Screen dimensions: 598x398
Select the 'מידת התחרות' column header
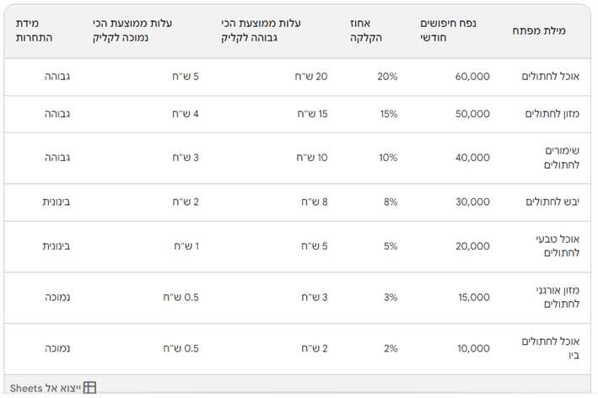(x=34, y=30)
